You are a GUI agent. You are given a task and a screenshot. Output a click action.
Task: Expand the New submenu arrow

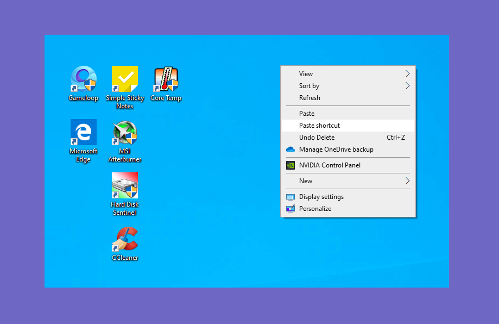[407, 181]
